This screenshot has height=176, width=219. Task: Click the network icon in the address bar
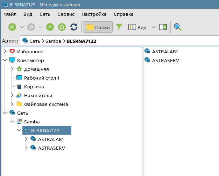pyautogui.click(x=25, y=41)
